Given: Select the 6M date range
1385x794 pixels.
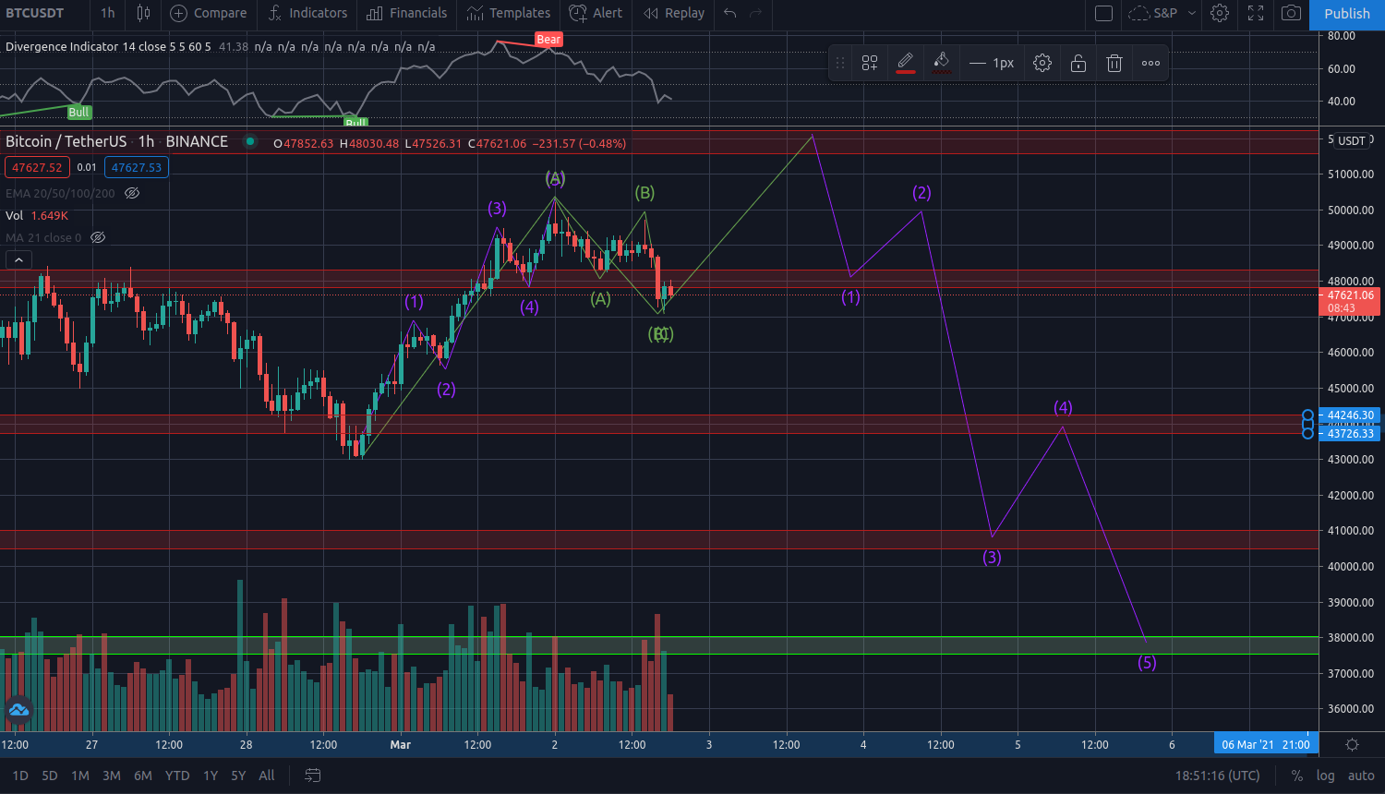Looking at the screenshot, I should (143, 776).
